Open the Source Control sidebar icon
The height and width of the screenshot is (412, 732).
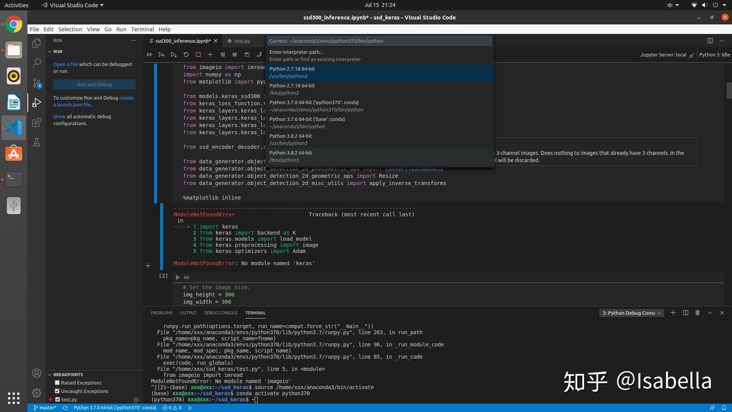point(36,83)
